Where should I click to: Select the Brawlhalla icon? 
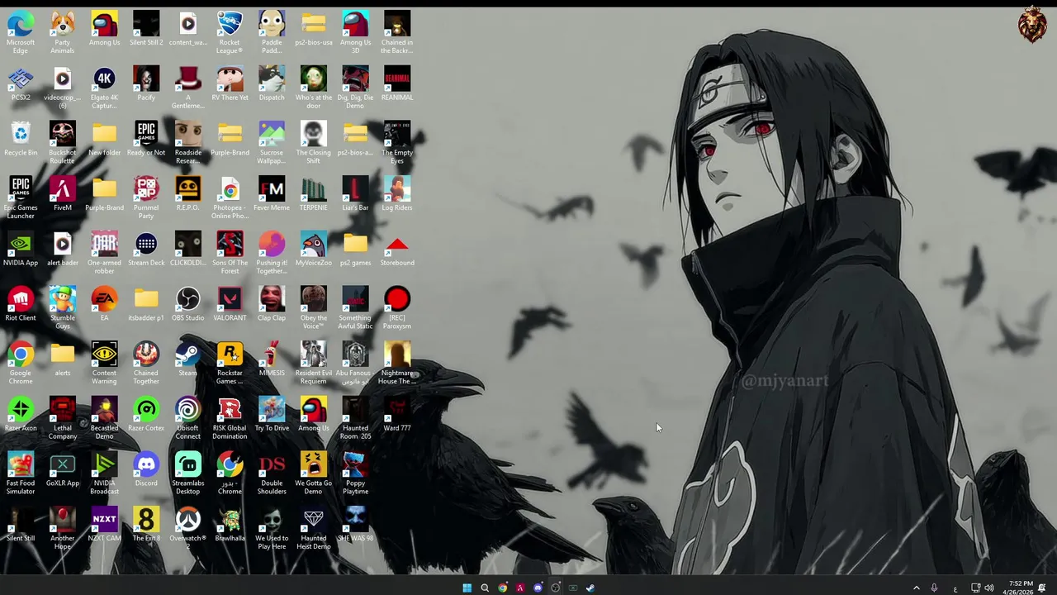point(230,525)
